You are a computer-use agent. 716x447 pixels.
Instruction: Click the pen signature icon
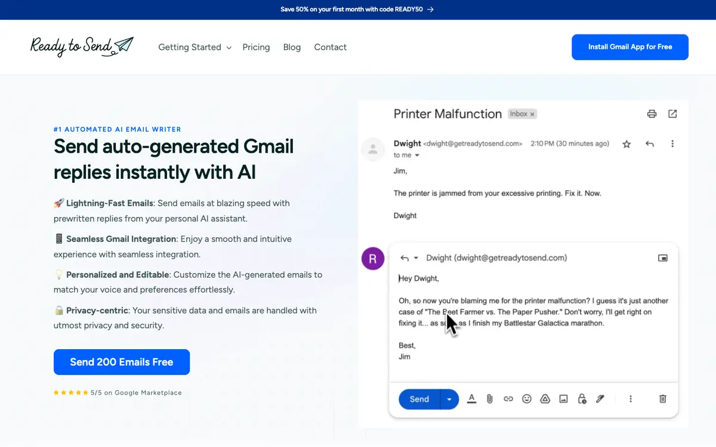pyautogui.click(x=600, y=399)
